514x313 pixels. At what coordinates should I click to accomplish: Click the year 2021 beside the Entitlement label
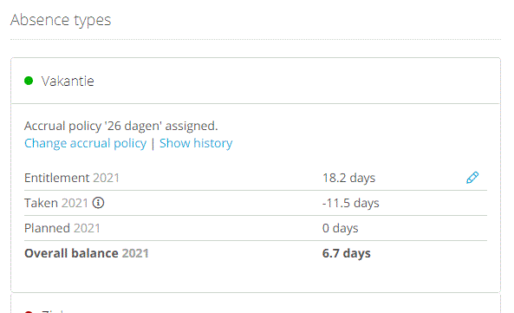(x=106, y=178)
